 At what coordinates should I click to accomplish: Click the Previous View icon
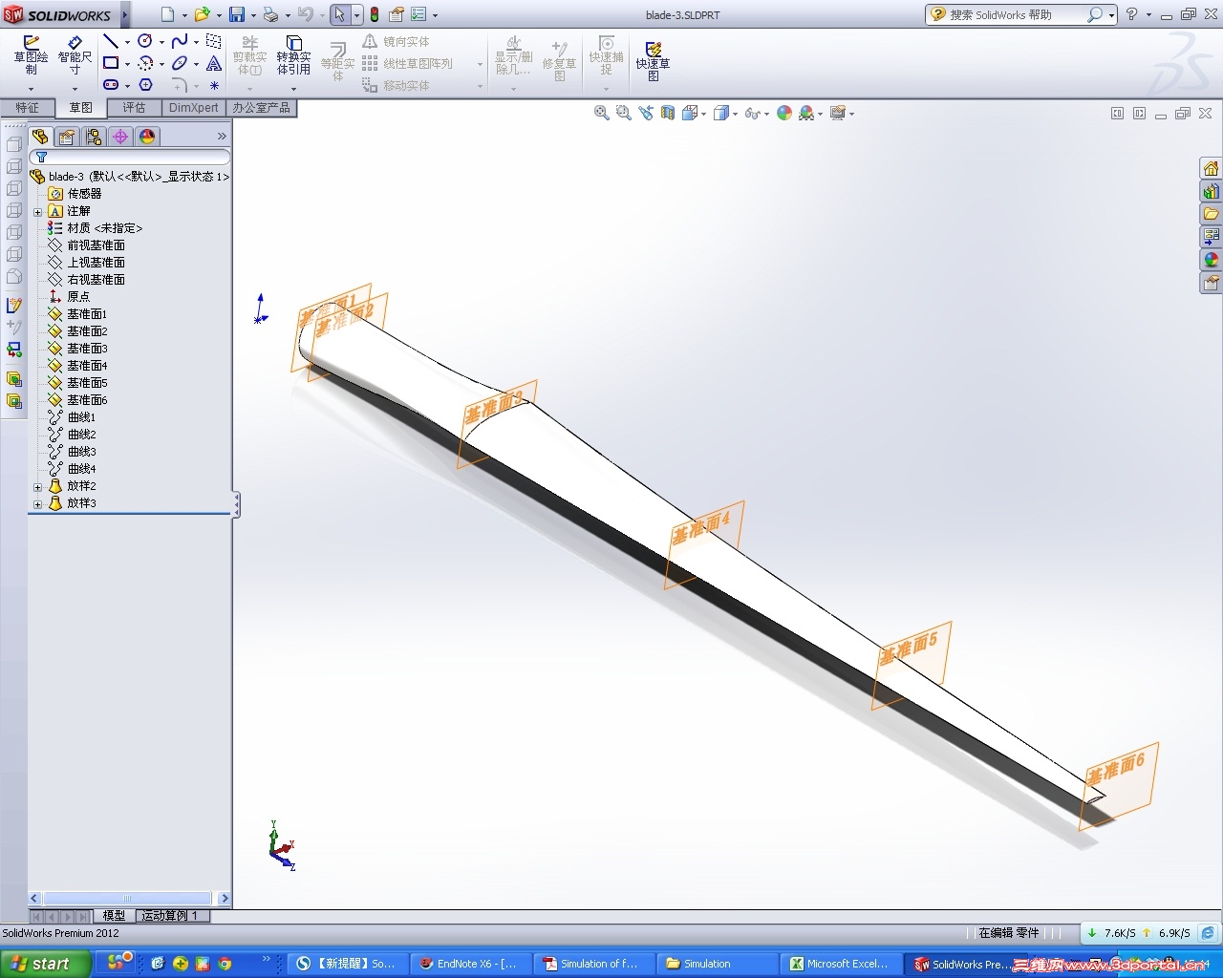coord(646,113)
